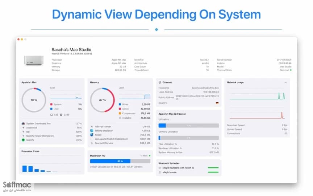Click the Uptime value

pos(285,63)
